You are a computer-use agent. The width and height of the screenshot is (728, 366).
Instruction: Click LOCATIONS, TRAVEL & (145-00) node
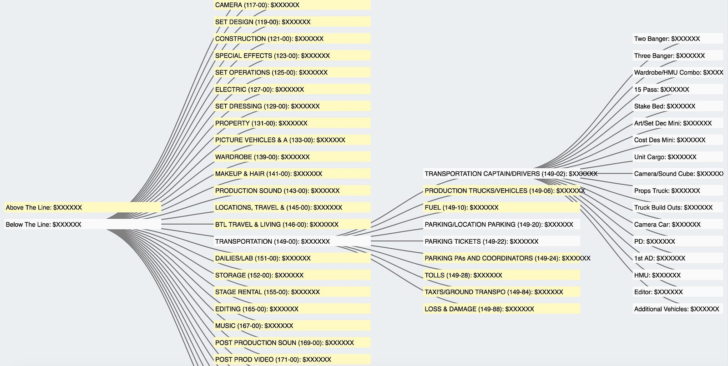point(292,207)
